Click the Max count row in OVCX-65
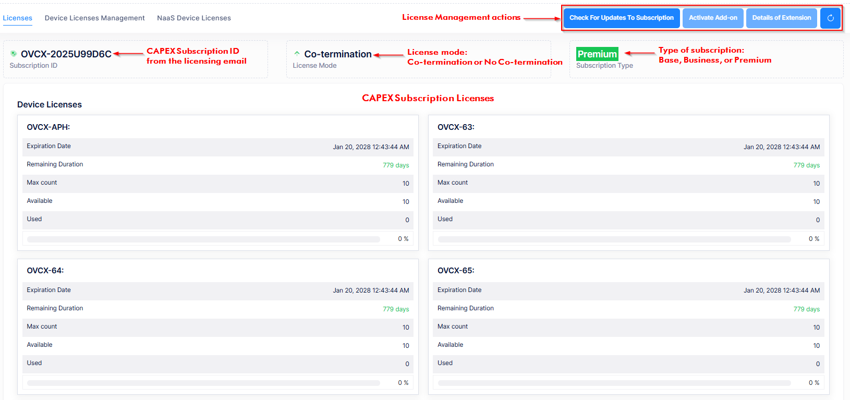The height and width of the screenshot is (400, 850). 628,327
